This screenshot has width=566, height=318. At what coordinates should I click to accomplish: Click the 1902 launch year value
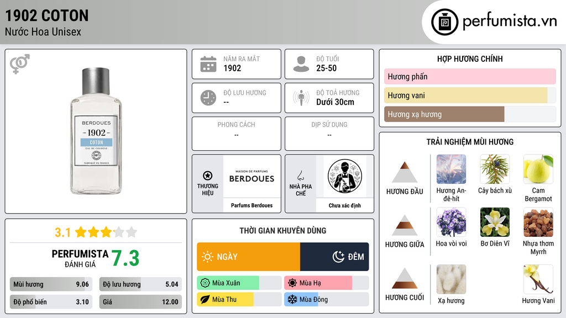point(232,68)
